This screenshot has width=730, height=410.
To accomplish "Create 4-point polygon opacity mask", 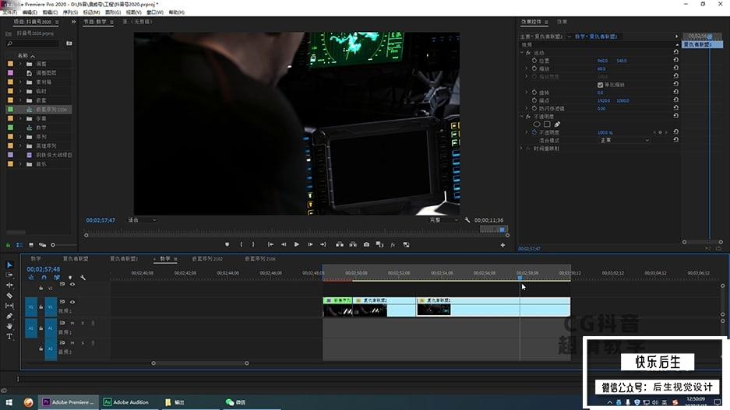I will [x=547, y=124].
